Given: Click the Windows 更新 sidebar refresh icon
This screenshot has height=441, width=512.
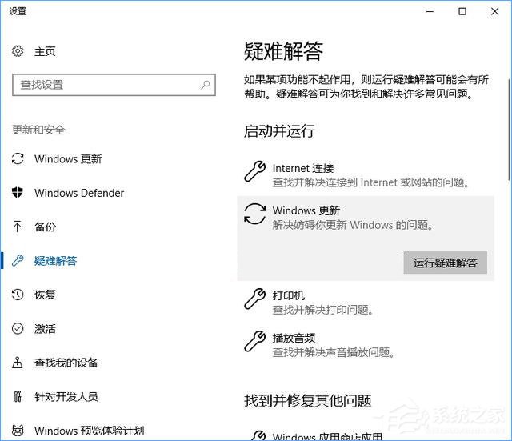Looking at the screenshot, I should (18, 159).
